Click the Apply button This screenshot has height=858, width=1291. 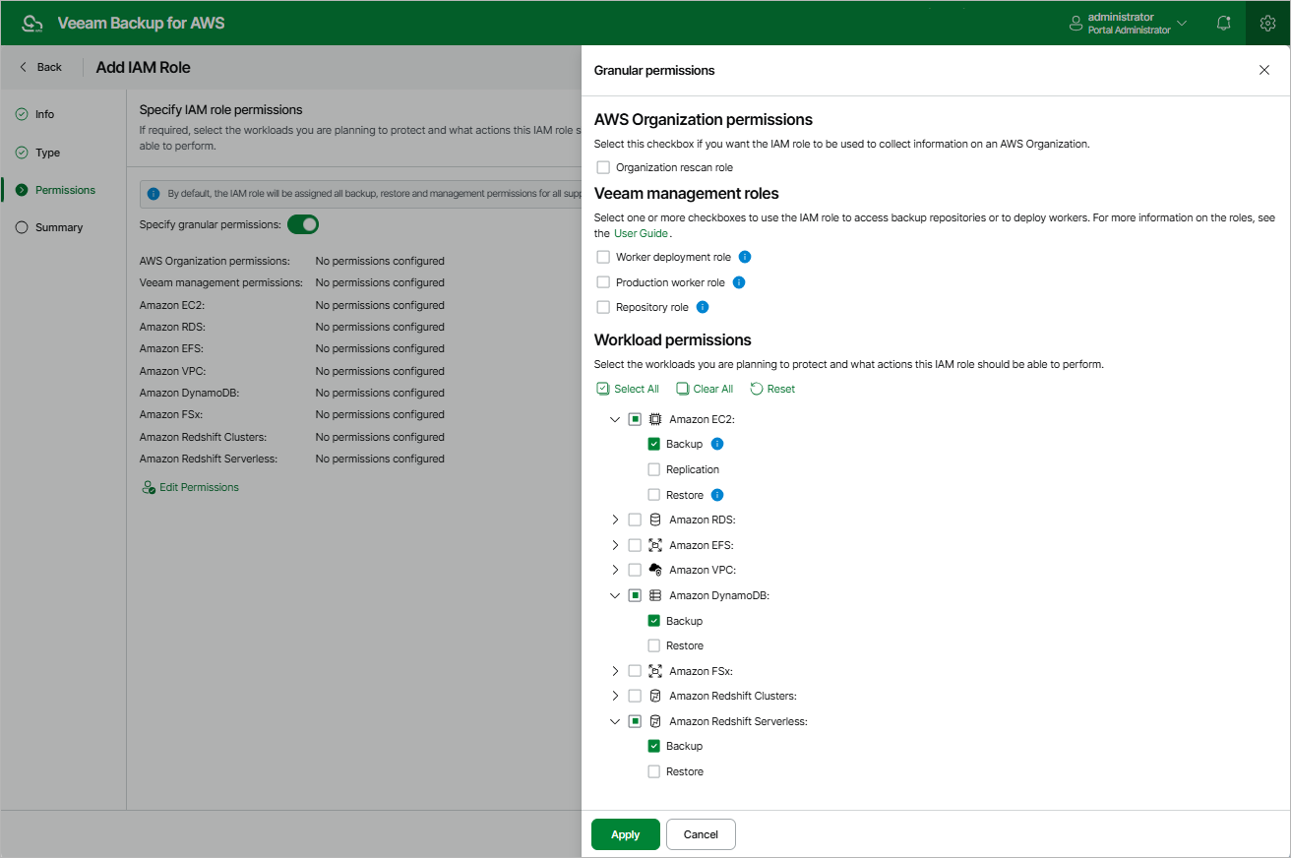[626, 834]
